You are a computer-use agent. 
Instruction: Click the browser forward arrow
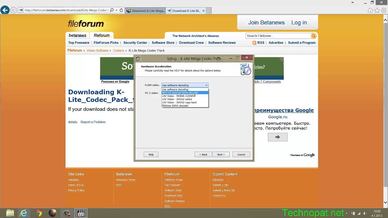coord(14,10)
